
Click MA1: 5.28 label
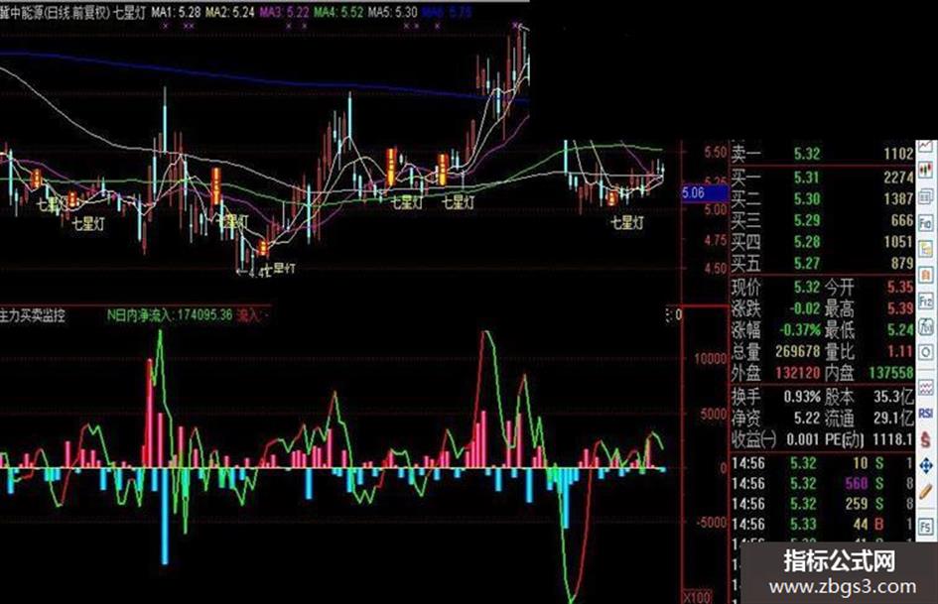[x=176, y=12]
